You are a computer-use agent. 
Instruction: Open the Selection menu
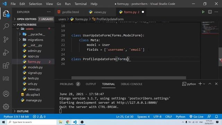[35, 4]
